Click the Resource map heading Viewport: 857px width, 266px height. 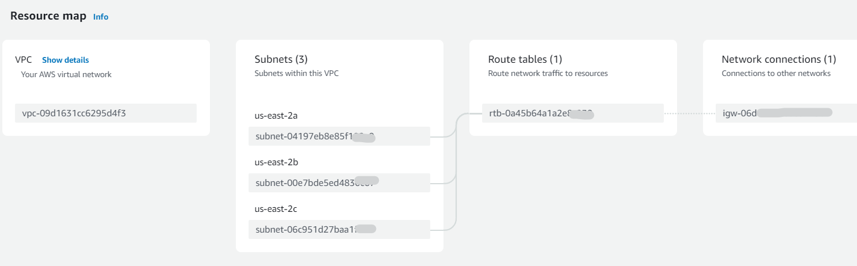click(x=48, y=16)
